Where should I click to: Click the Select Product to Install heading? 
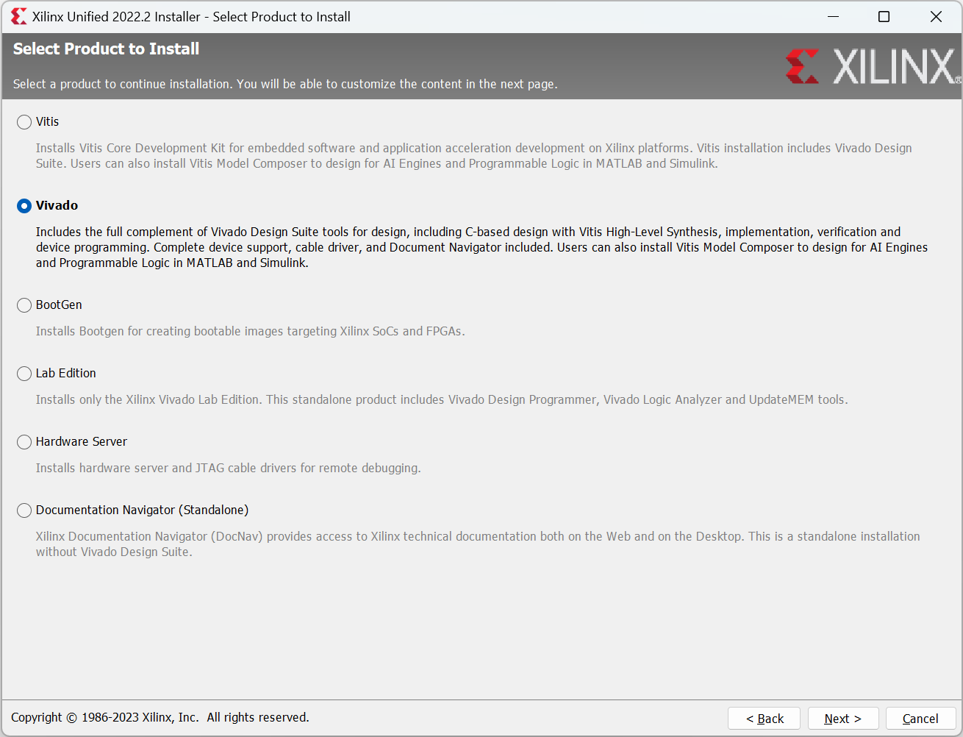(x=106, y=49)
